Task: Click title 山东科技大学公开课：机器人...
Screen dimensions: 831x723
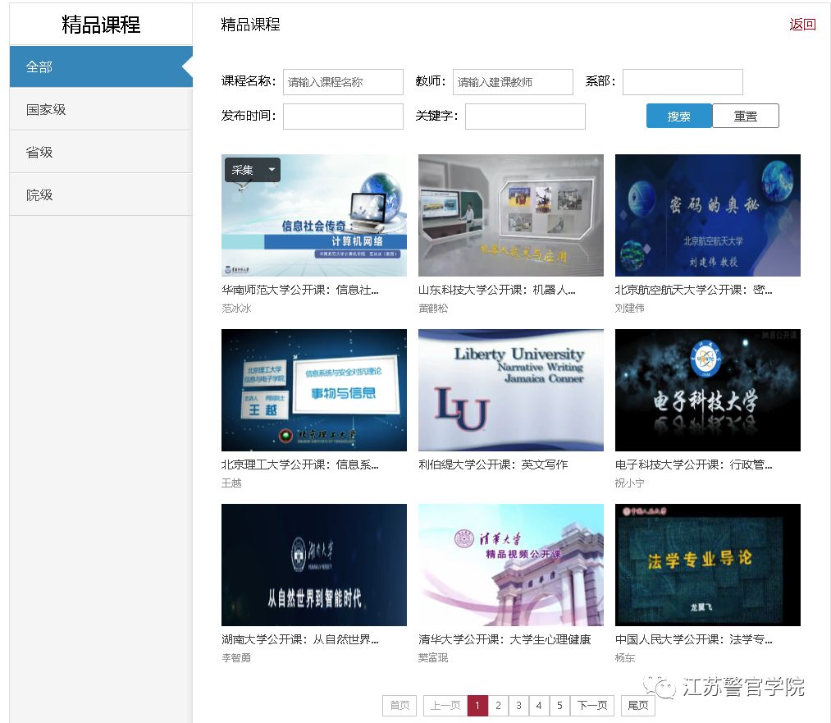Action: click(x=496, y=290)
